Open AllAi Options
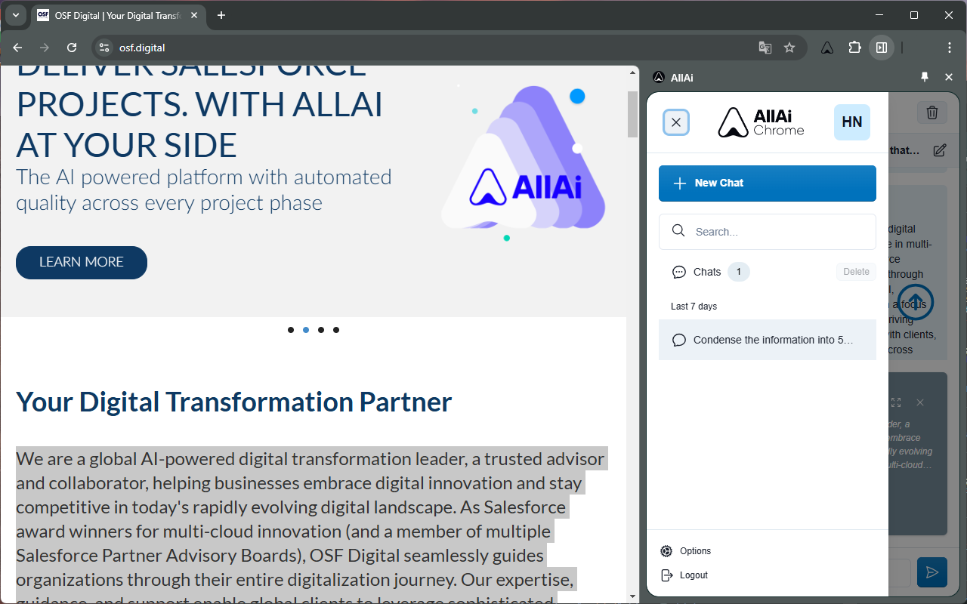The width and height of the screenshot is (967, 604). click(686, 551)
